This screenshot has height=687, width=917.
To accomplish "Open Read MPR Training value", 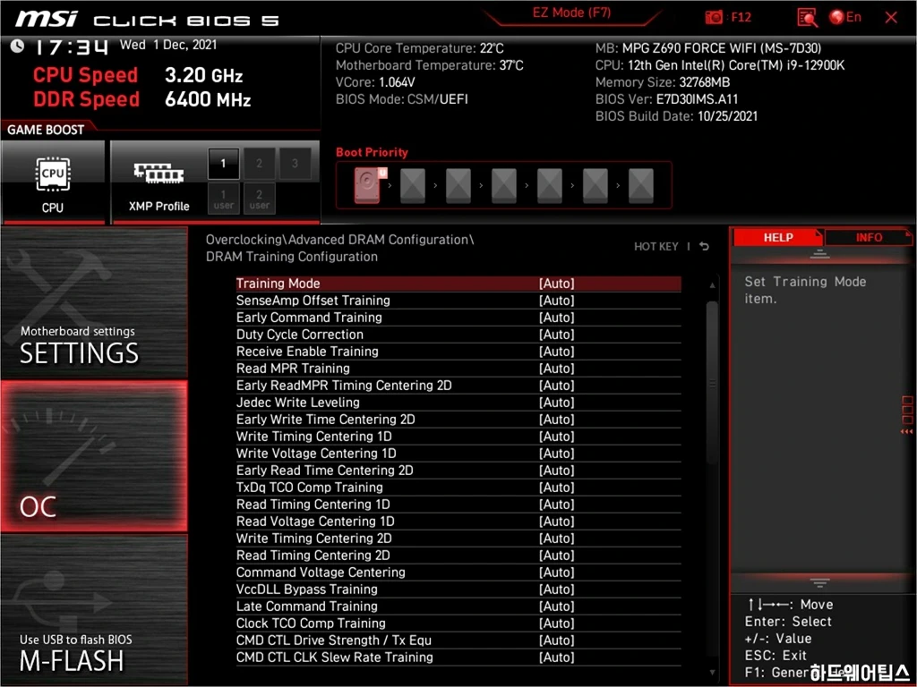I will tap(556, 368).
